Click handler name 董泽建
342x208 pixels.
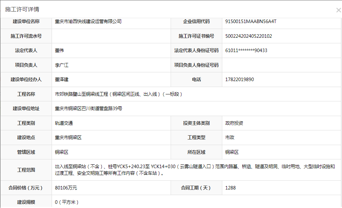pyautogui.click(x=61, y=79)
